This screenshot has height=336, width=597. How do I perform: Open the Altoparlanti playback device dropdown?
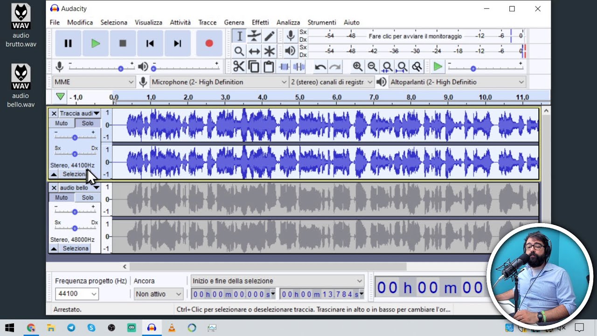click(457, 82)
